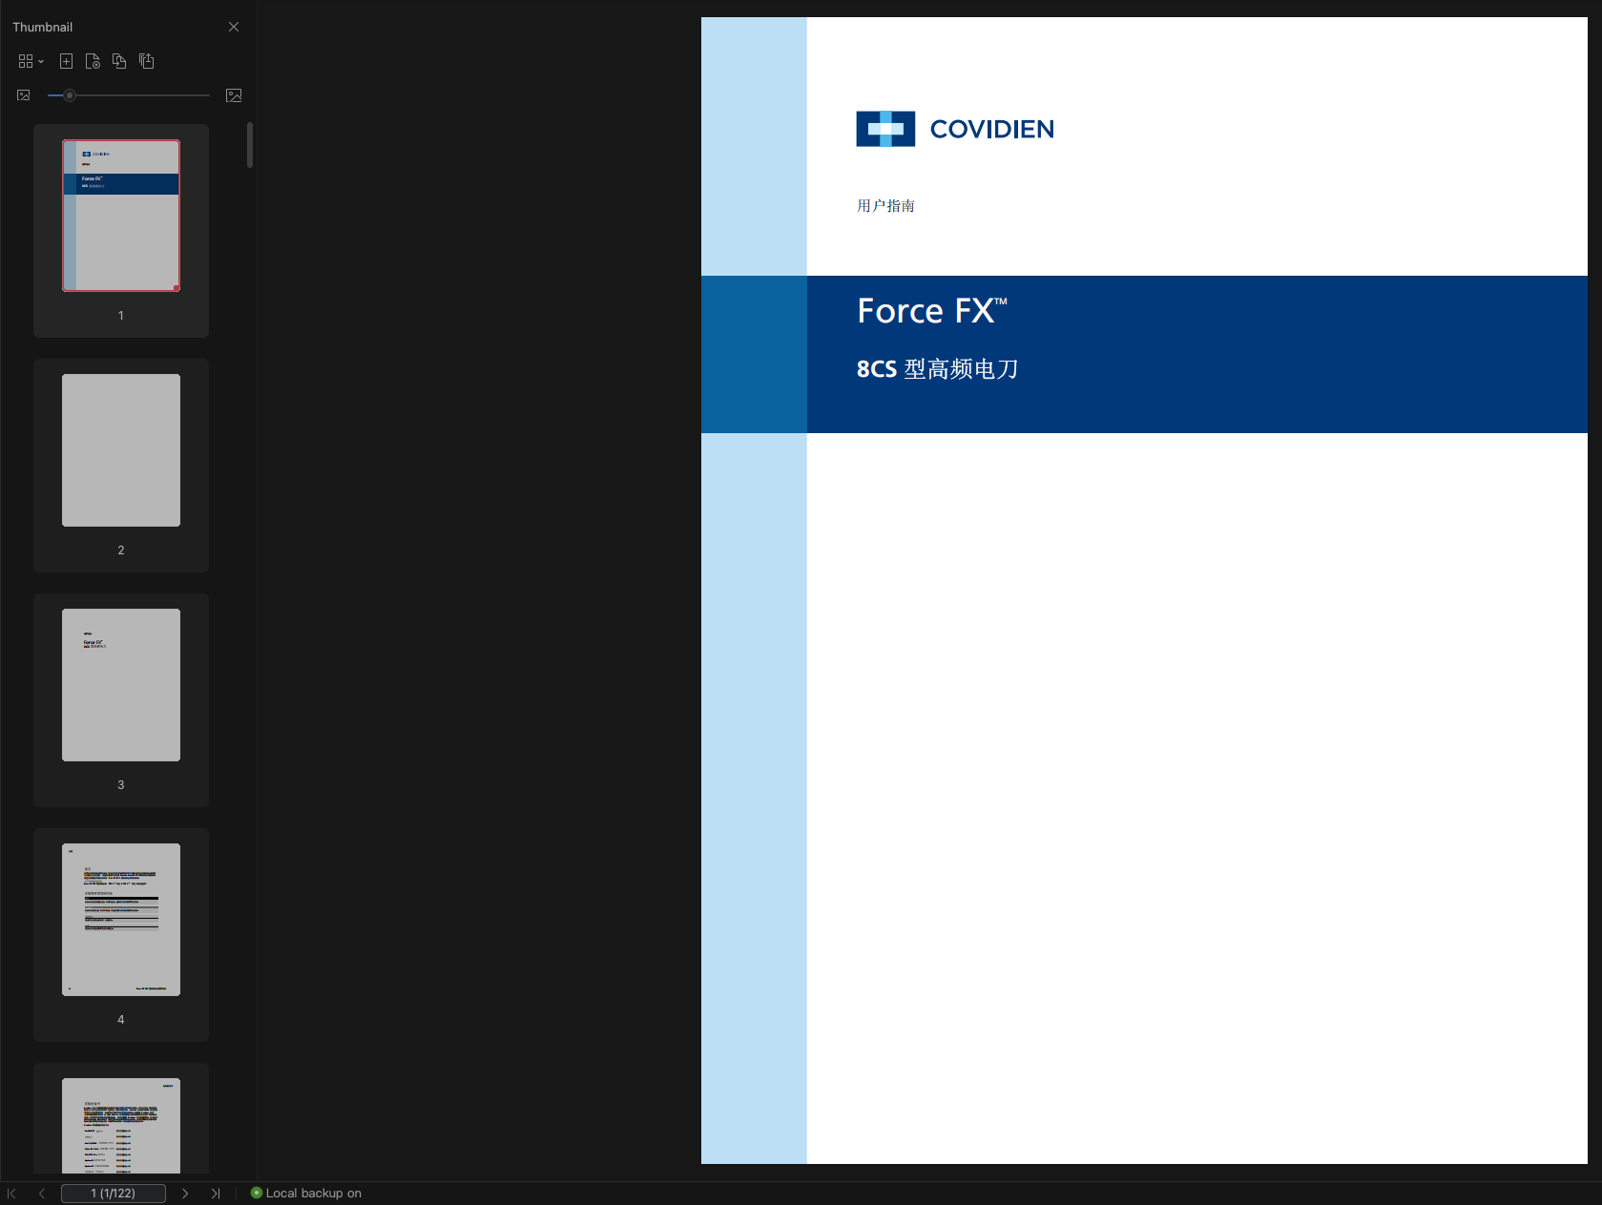This screenshot has height=1205, width=1602.
Task: Click the extract pages icon
Action: click(x=147, y=61)
